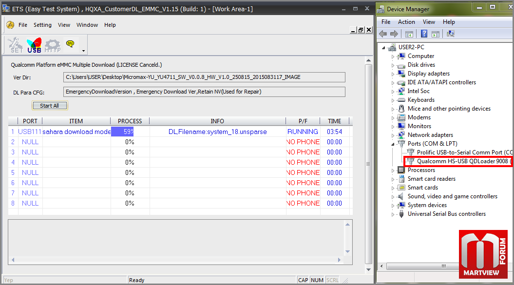Select the Monitors category icon
This screenshot has height=285, width=514.
pos(401,126)
